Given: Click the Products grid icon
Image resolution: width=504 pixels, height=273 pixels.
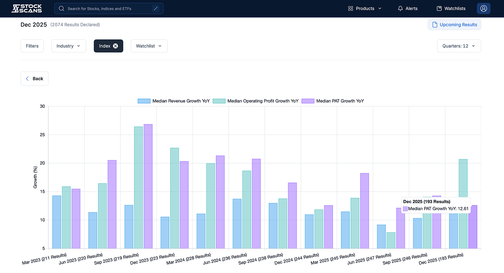Looking at the screenshot, I should pyautogui.click(x=350, y=8).
